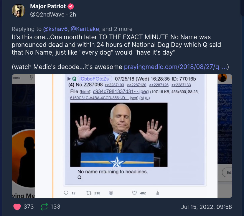Open the @KariLake mention
Screen dimensions: 244x216
tap(85, 29)
